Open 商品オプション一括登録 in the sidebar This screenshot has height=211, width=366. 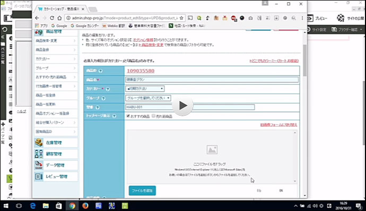(x=56, y=113)
